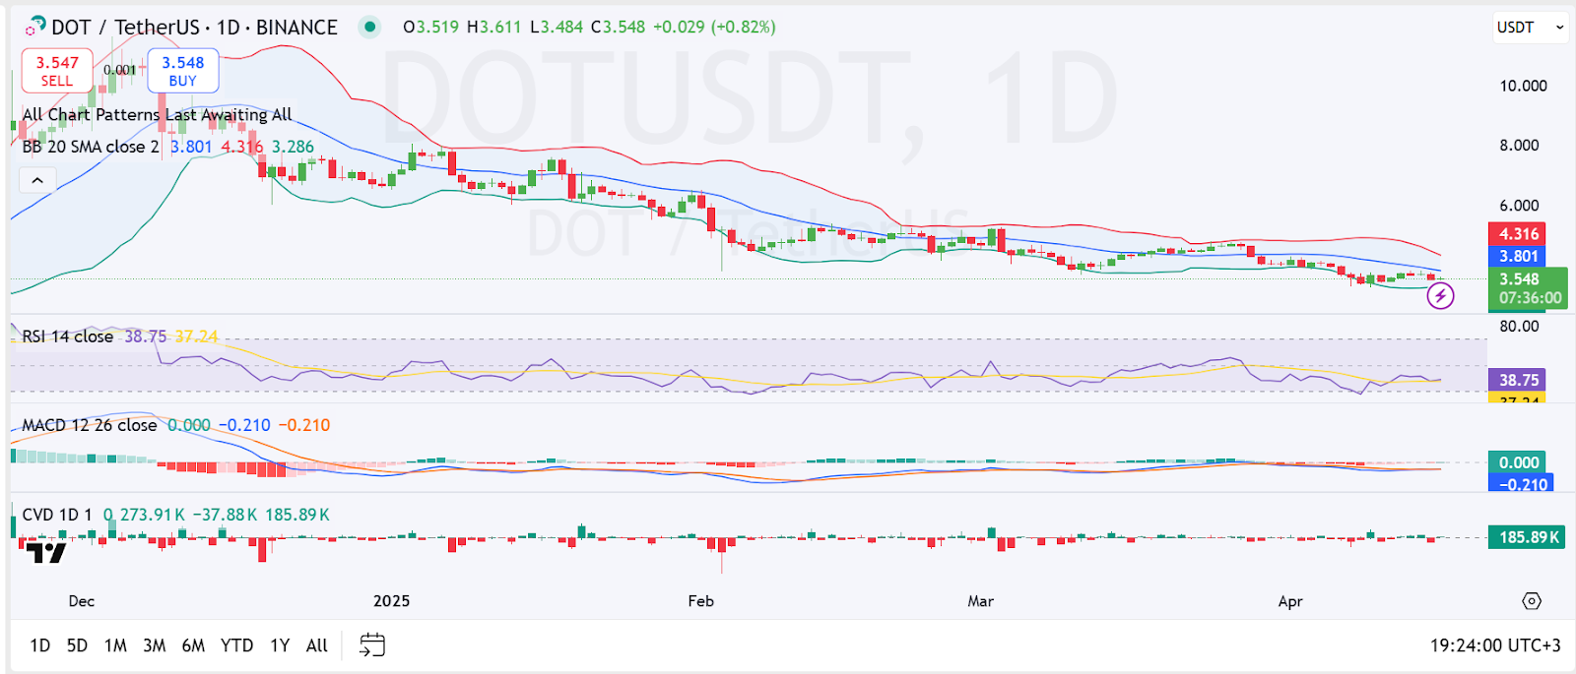The width and height of the screenshot is (1576, 674).
Task: Select the CVD 1D 1 legend
Action: click(x=57, y=515)
